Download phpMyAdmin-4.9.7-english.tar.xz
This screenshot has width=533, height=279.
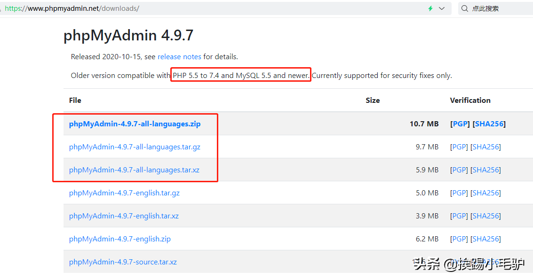pyautogui.click(x=124, y=216)
